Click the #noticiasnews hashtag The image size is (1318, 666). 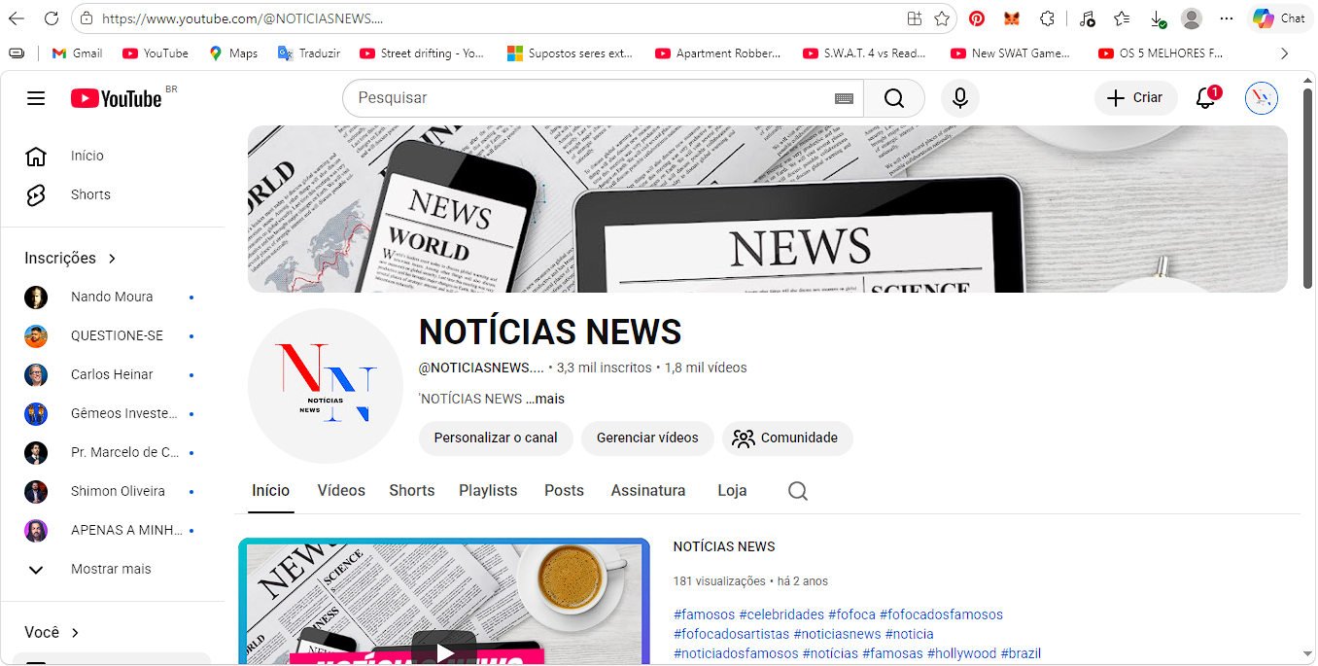[x=838, y=634]
